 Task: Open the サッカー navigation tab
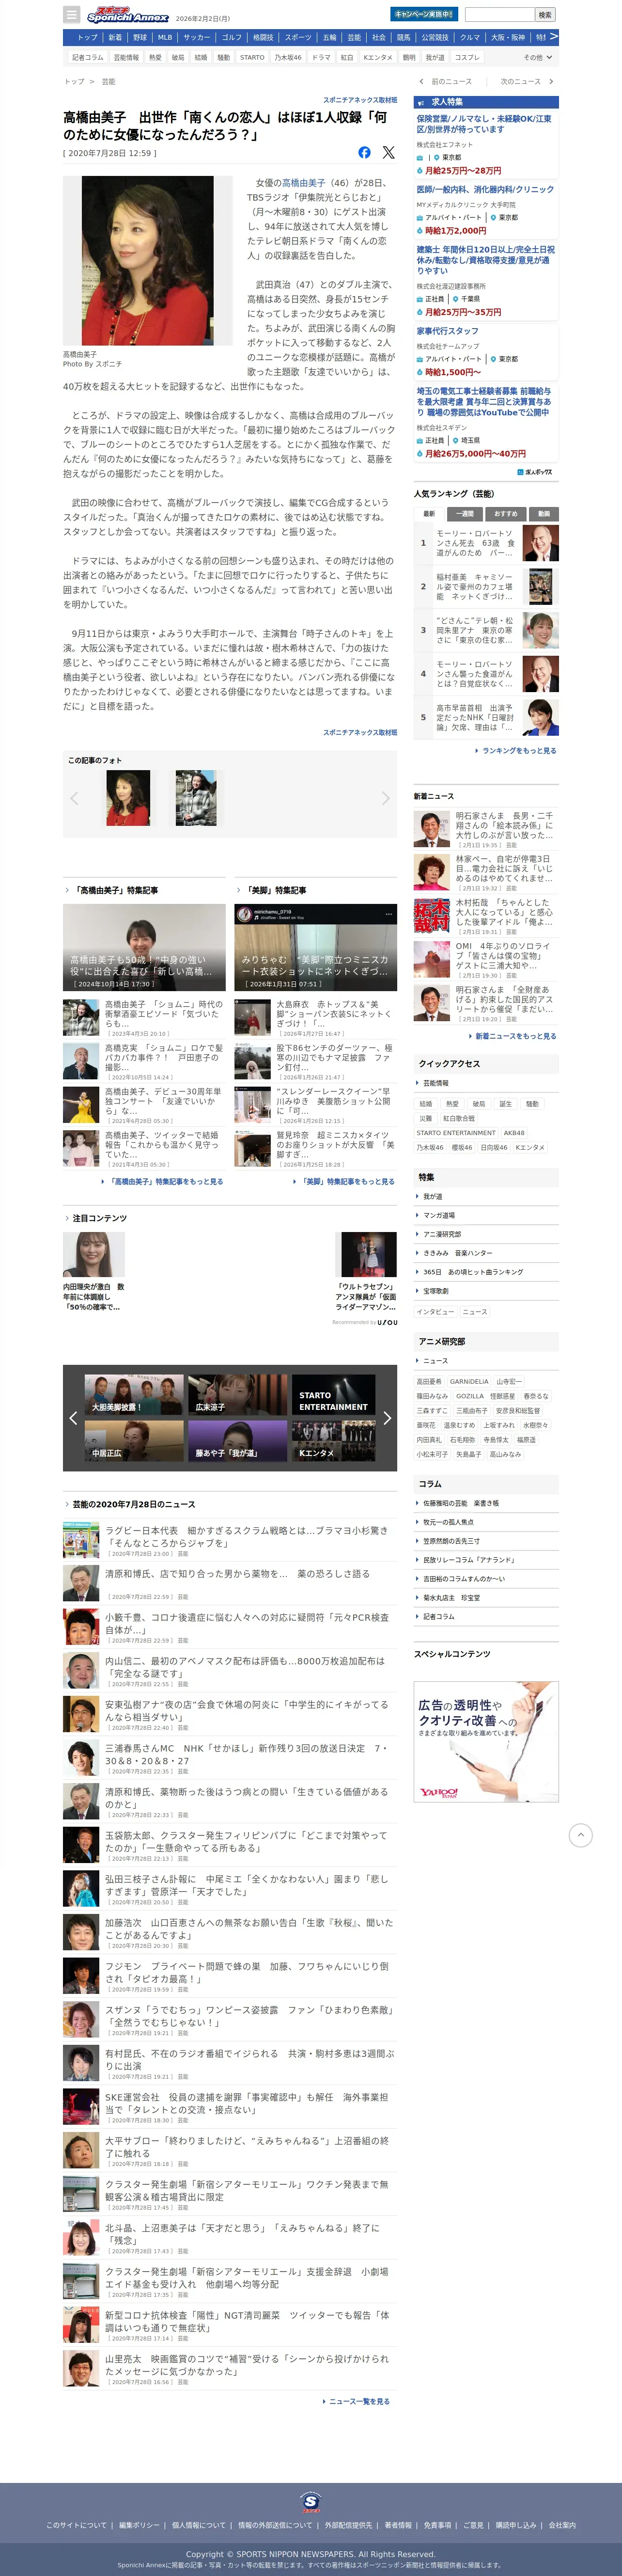point(196,37)
